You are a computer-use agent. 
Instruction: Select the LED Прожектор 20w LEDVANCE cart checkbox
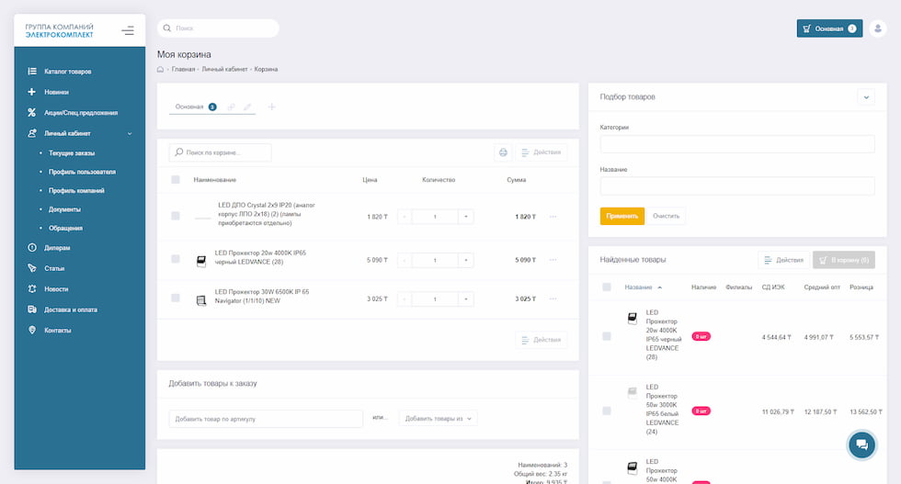[x=176, y=259]
